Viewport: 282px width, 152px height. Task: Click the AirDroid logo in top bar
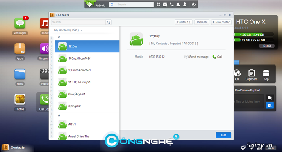pyautogui.click(x=96, y=4)
